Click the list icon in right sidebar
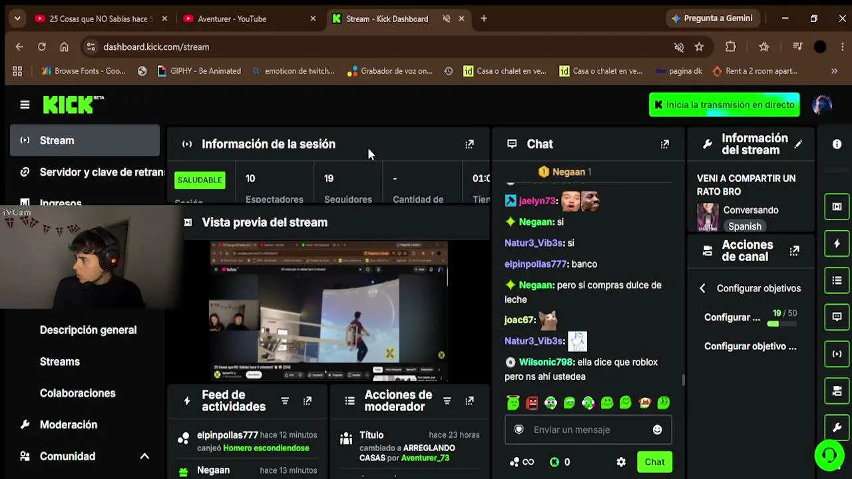 [x=837, y=280]
